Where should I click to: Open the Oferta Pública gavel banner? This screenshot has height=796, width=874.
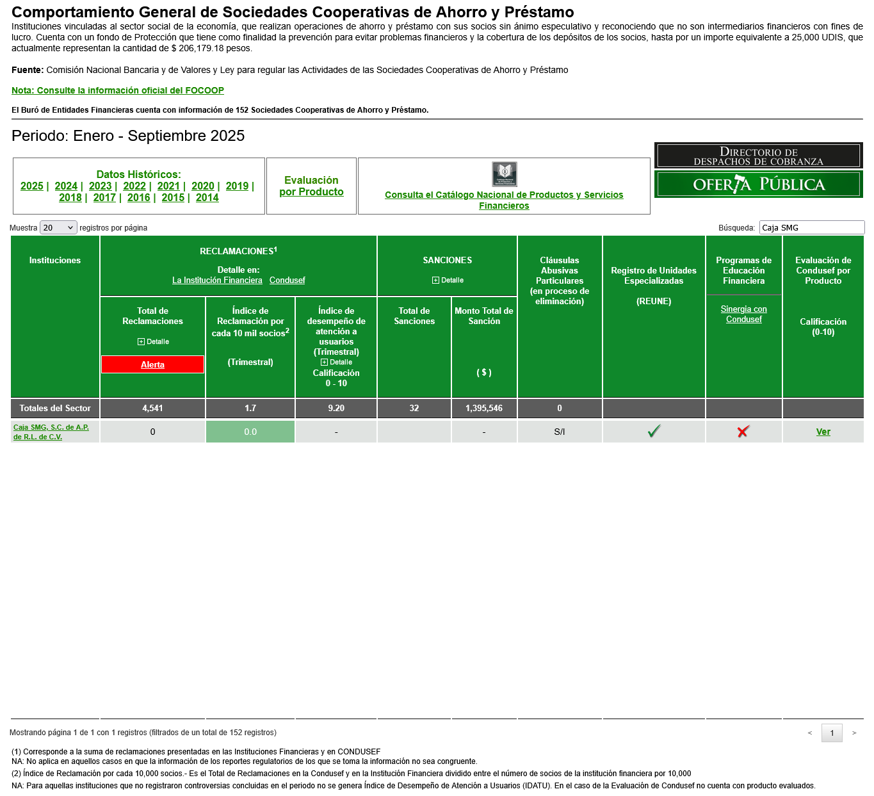coord(758,184)
